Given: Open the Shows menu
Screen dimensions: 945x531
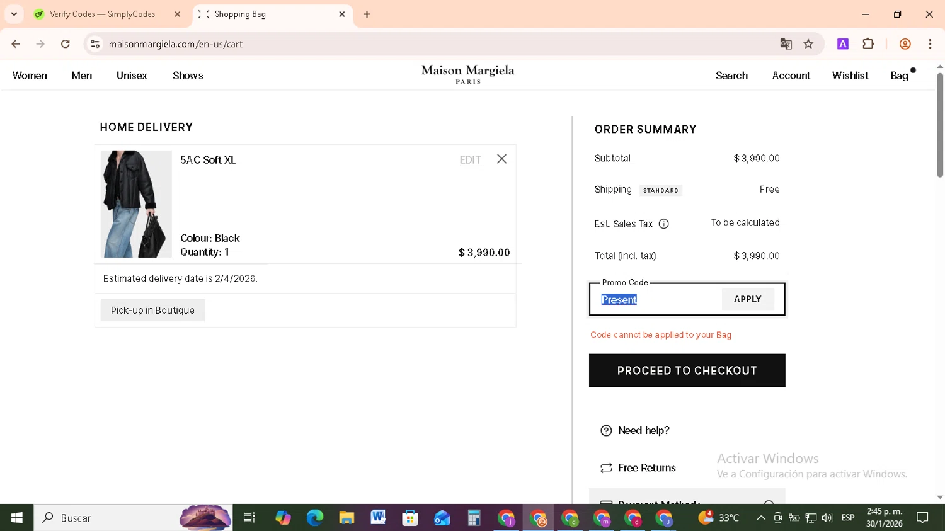Looking at the screenshot, I should point(188,76).
